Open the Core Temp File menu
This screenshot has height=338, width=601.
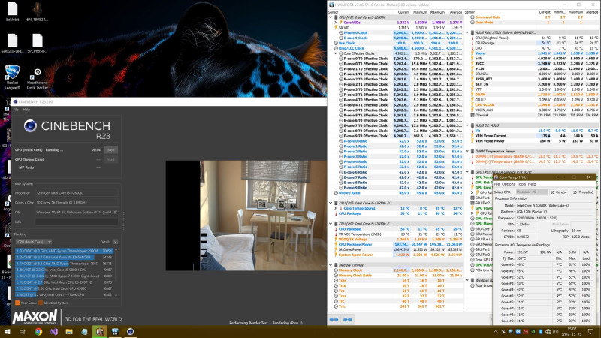pos(497,184)
